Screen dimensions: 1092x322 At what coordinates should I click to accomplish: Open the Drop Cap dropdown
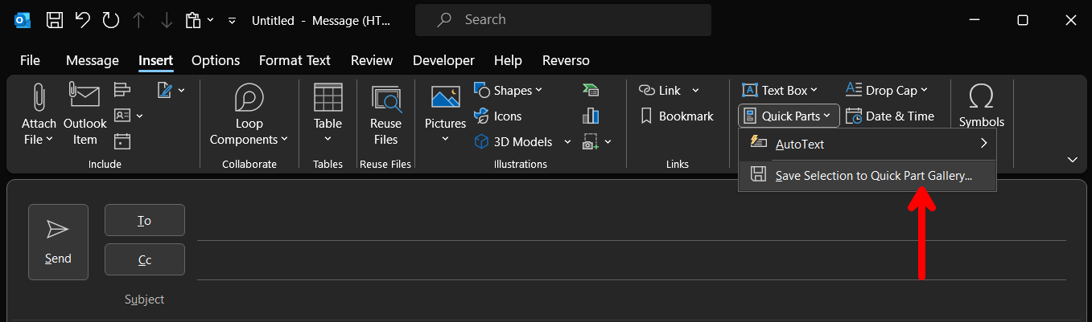[887, 90]
